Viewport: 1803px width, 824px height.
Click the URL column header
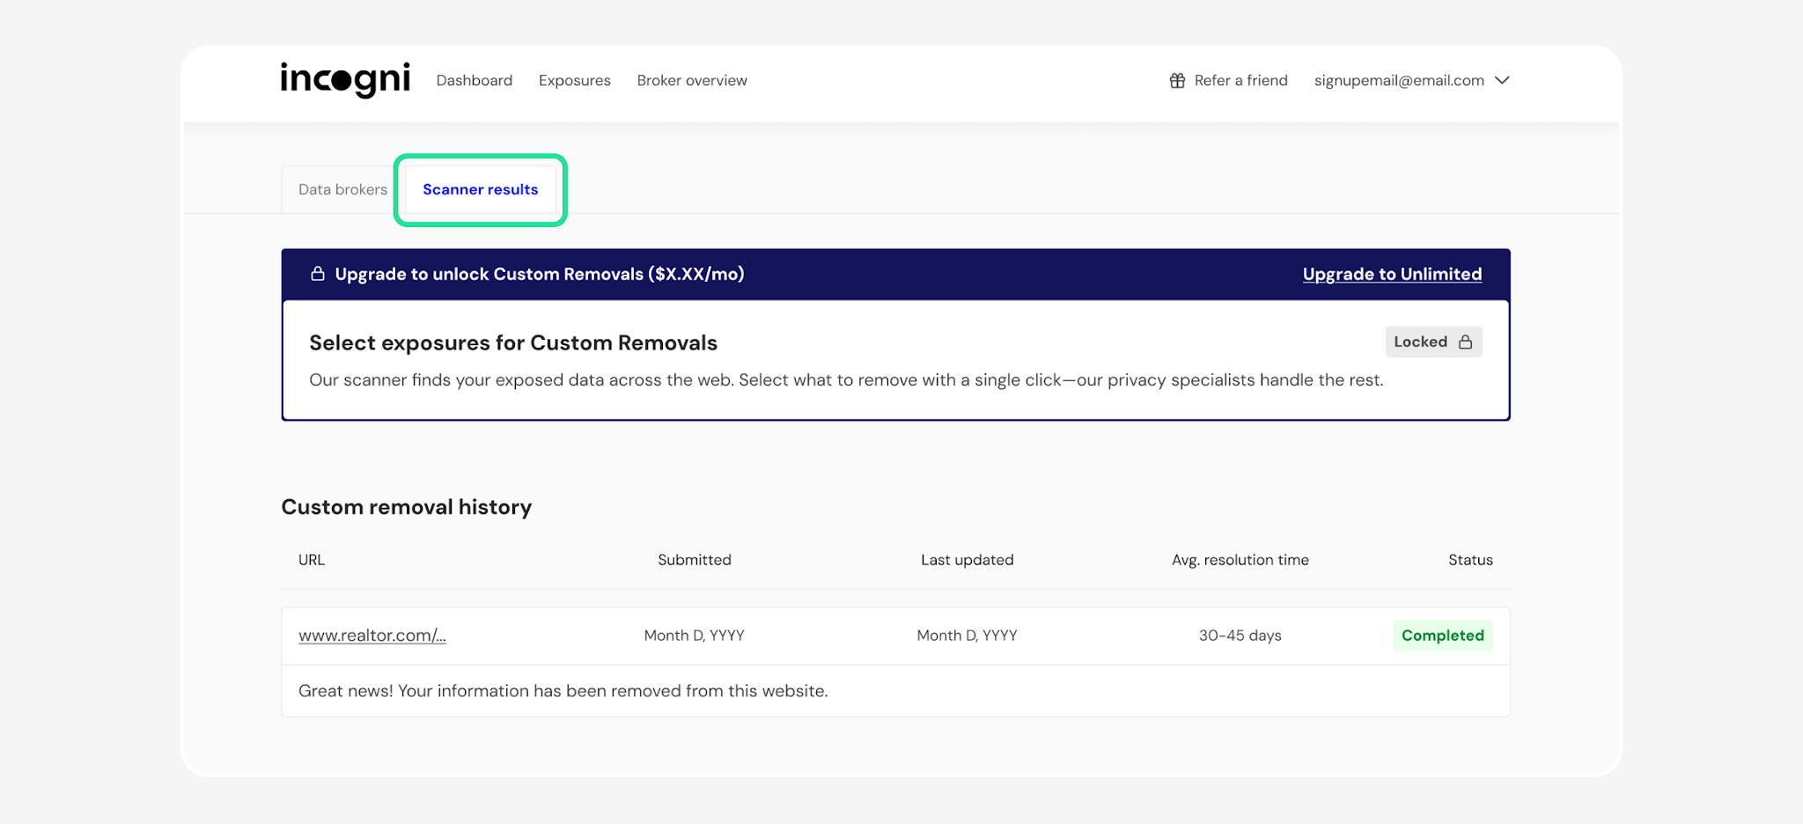pyautogui.click(x=312, y=560)
